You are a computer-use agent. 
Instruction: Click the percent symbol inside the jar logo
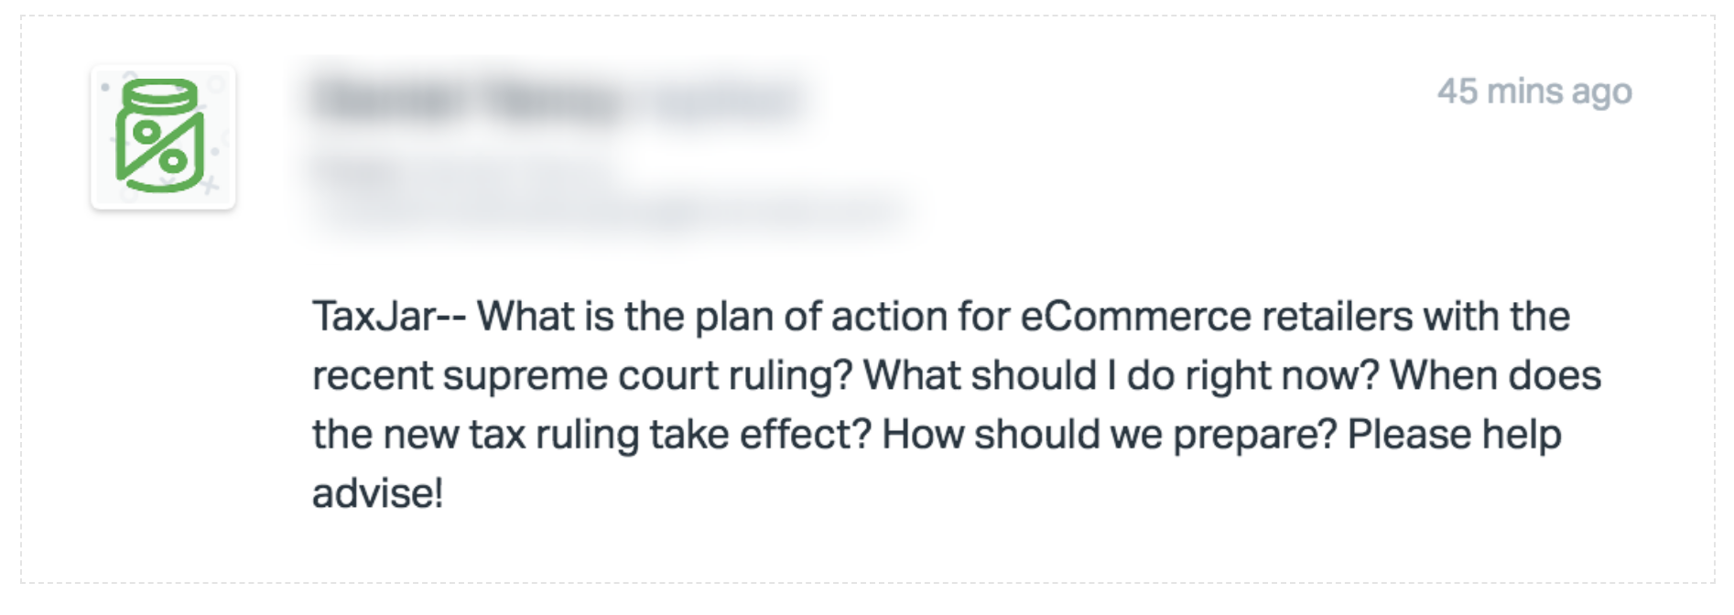tap(160, 146)
